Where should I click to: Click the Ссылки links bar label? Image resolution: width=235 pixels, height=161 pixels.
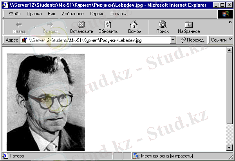(219, 40)
